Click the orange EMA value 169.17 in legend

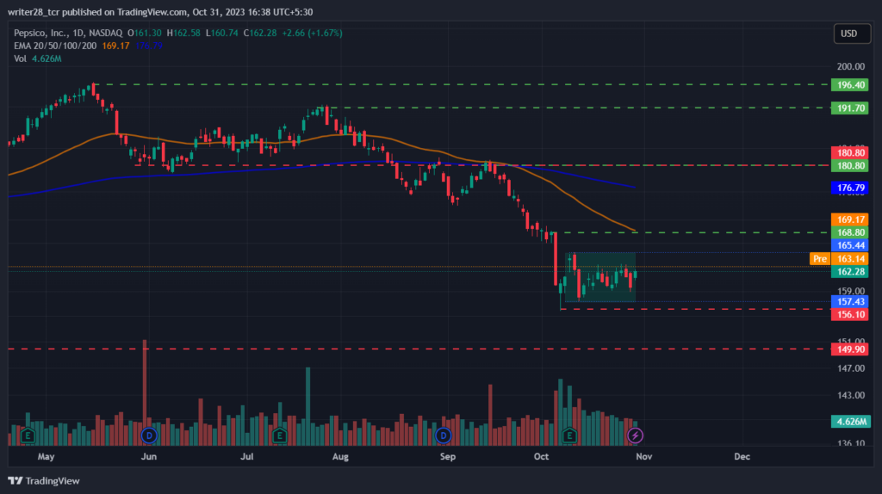pyautogui.click(x=116, y=46)
